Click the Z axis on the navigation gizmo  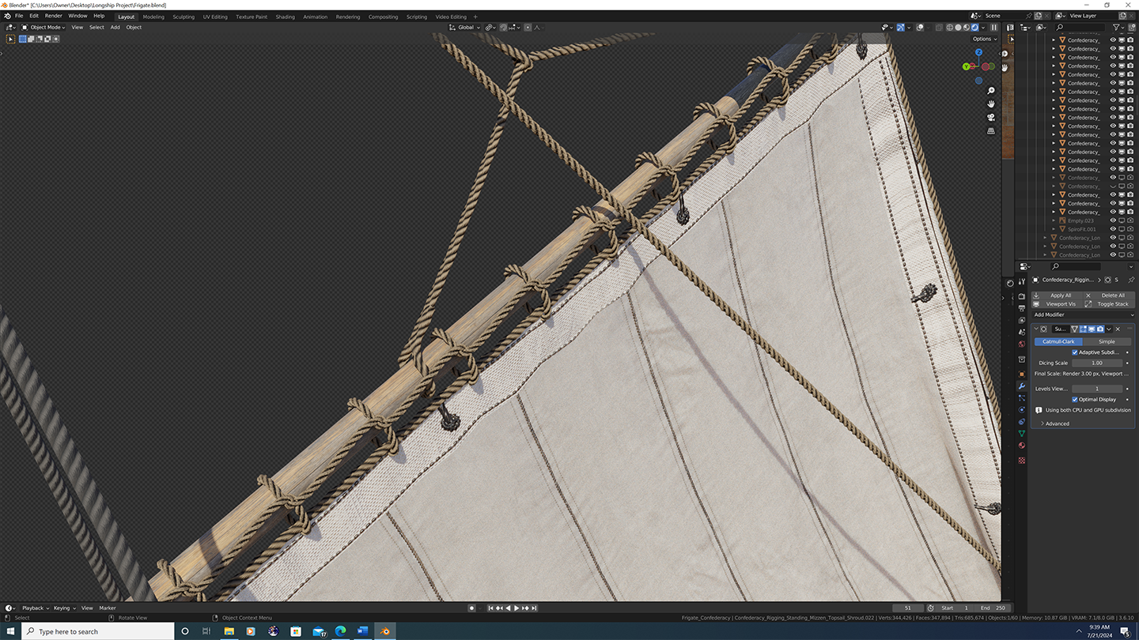978,52
